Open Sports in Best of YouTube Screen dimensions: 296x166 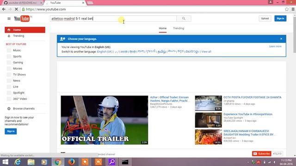(17, 56)
